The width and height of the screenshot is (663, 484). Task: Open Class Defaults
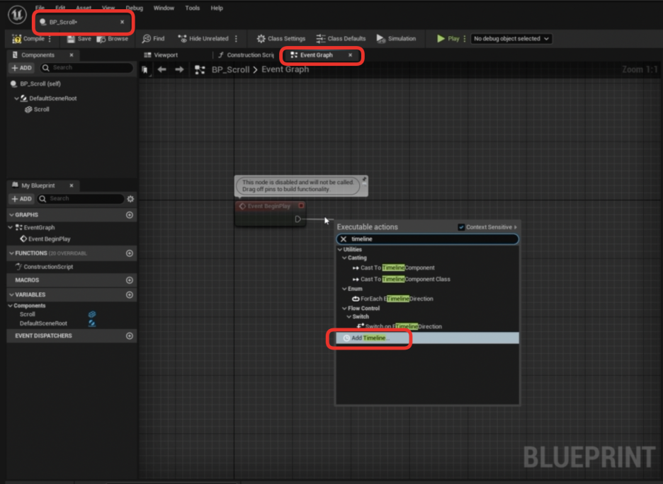[341, 38]
